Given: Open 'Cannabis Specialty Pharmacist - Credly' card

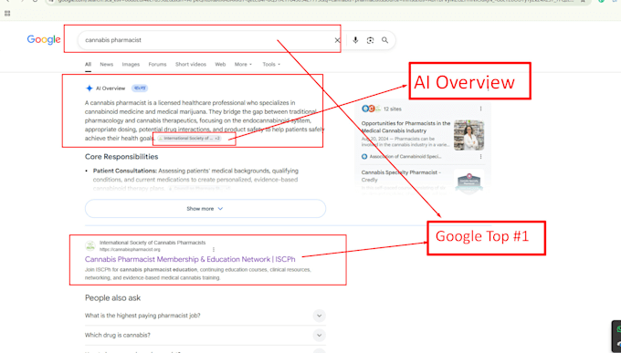Looking at the screenshot, I should pos(401,176).
